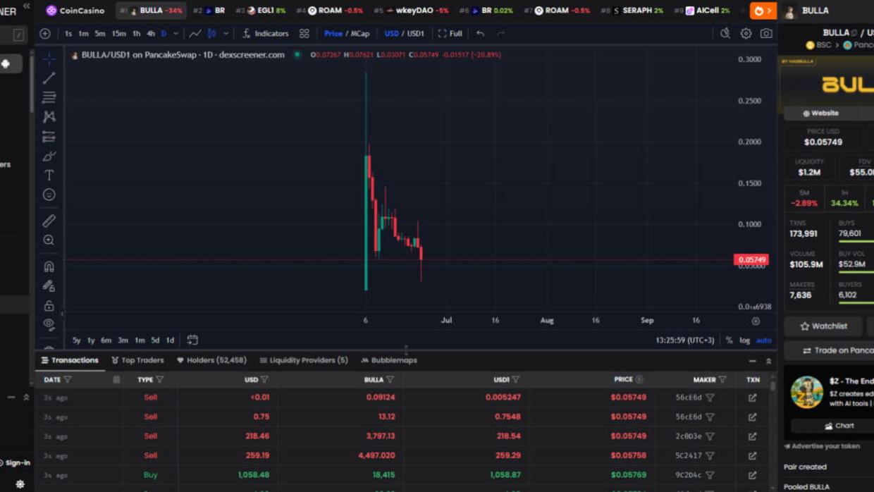Viewport: 874px width, 492px height.
Task: Click Sign-in in the sidebar
Action: 14,463
